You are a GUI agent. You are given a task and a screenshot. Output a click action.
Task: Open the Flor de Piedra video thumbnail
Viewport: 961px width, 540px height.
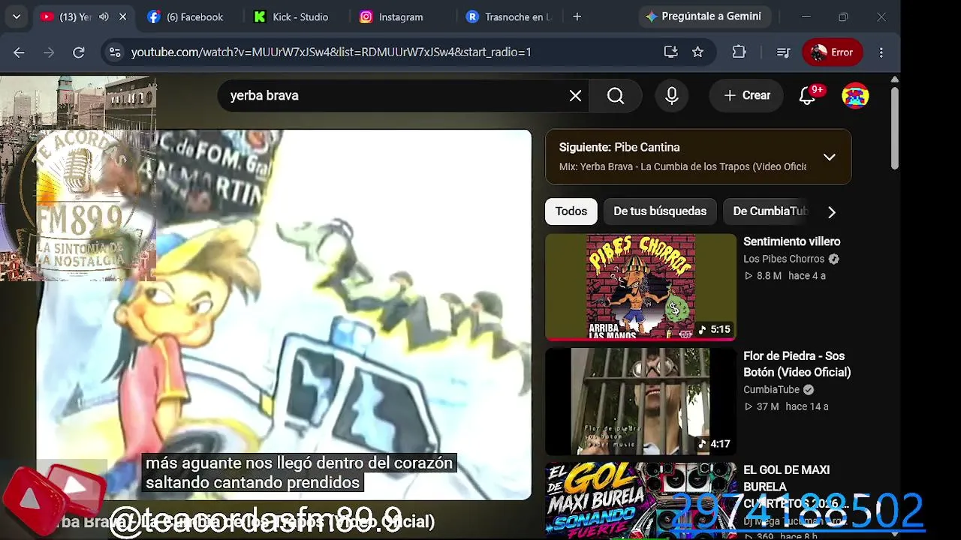pos(640,402)
